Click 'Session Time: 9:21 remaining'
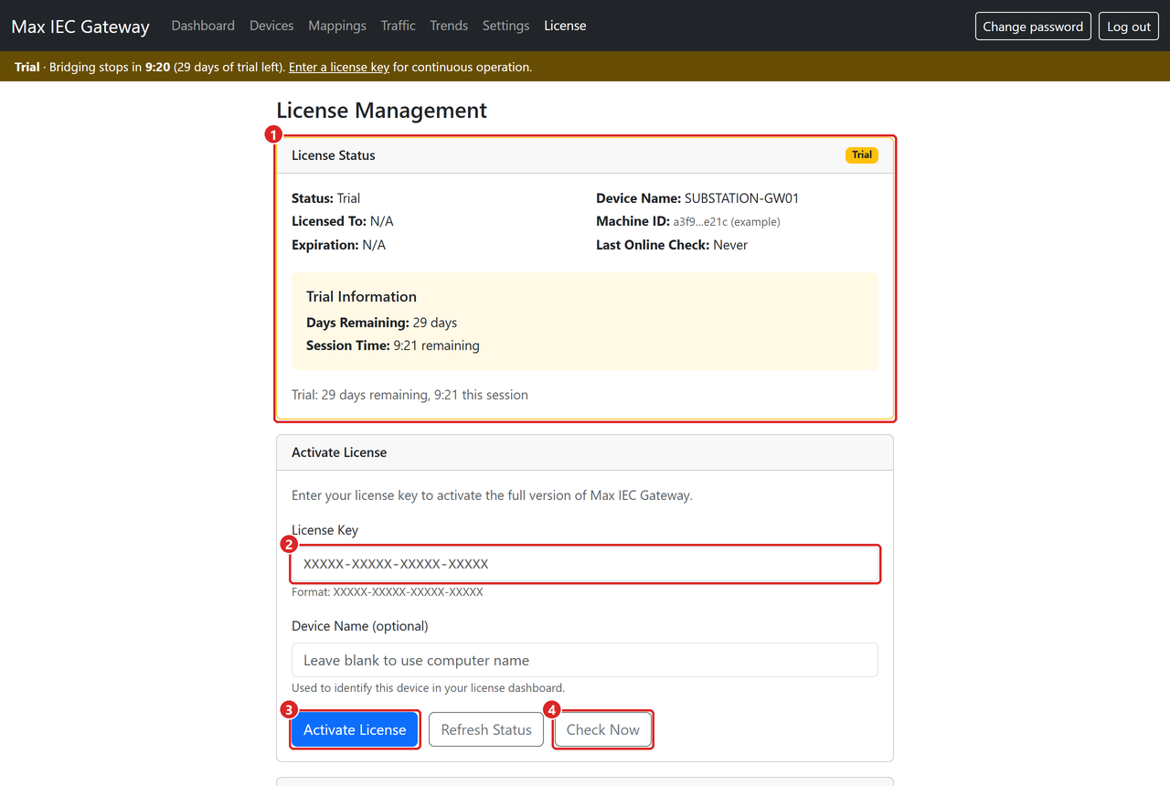Viewport: 1170px width, 786px height. point(393,345)
